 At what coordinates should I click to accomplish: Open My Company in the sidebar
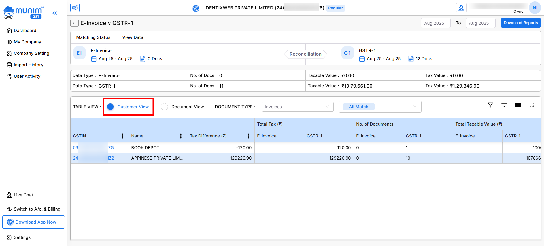click(x=27, y=42)
